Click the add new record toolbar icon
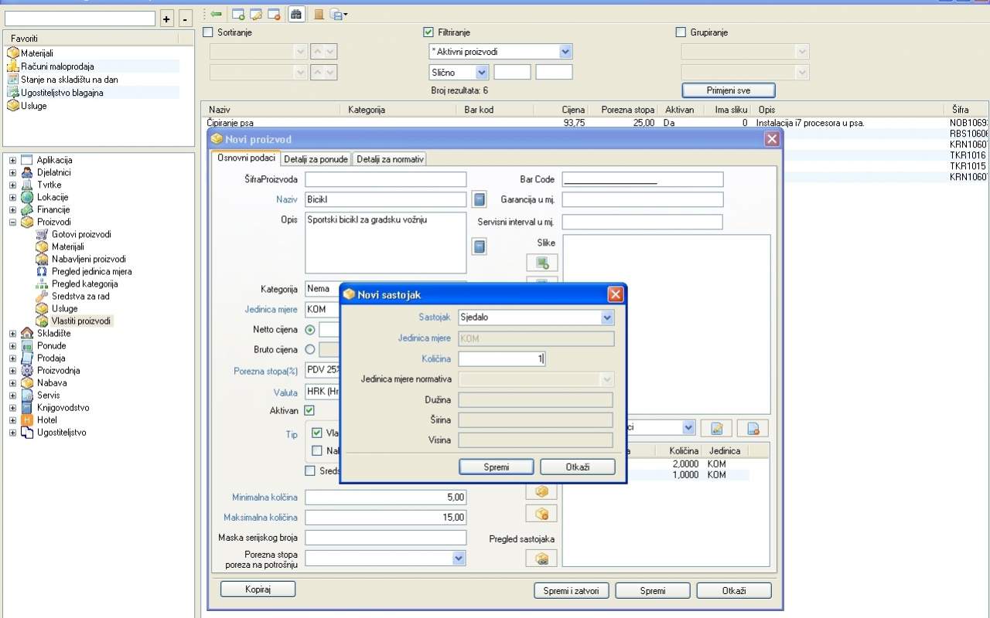990x618 pixels. tap(238, 14)
